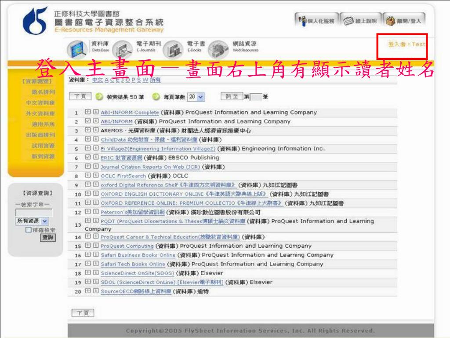The width and height of the screenshot is (450, 338).
Task: Show info for OXFORD ENGLISH DICTIONARY ONLINE
Action: (x=96, y=194)
